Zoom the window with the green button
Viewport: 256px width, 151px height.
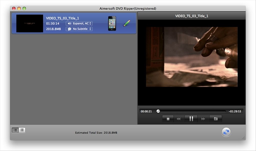[x=24, y=8]
